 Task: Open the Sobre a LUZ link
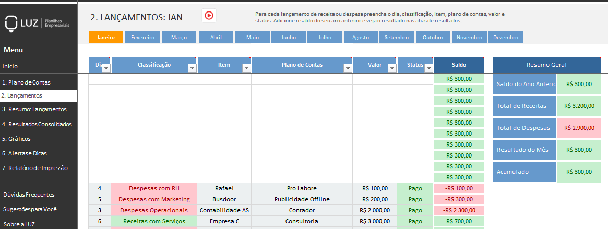[x=20, y=224]
